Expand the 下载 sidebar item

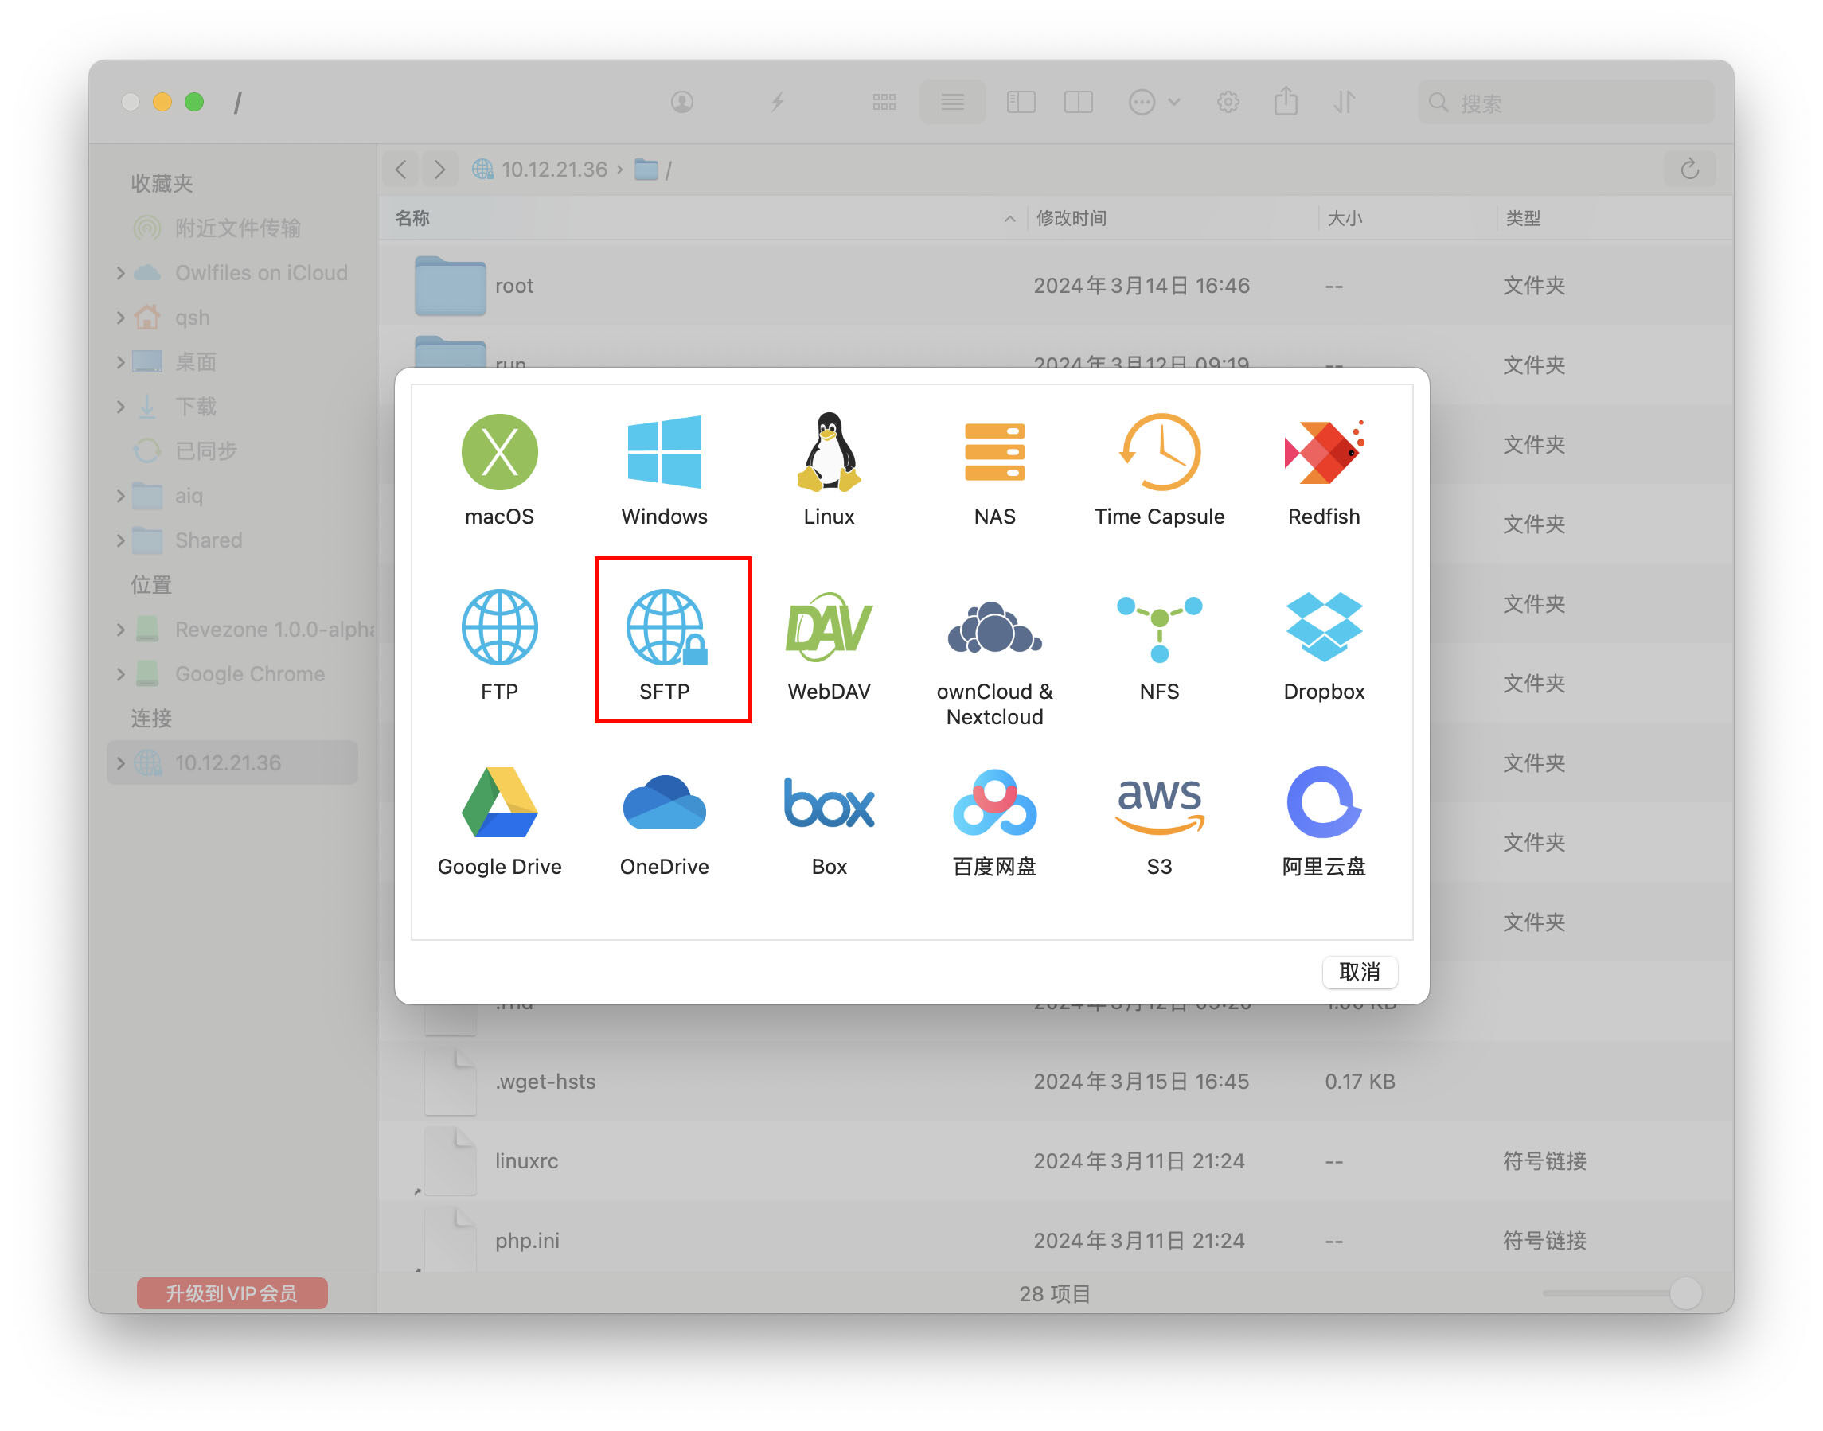(121, 407)
